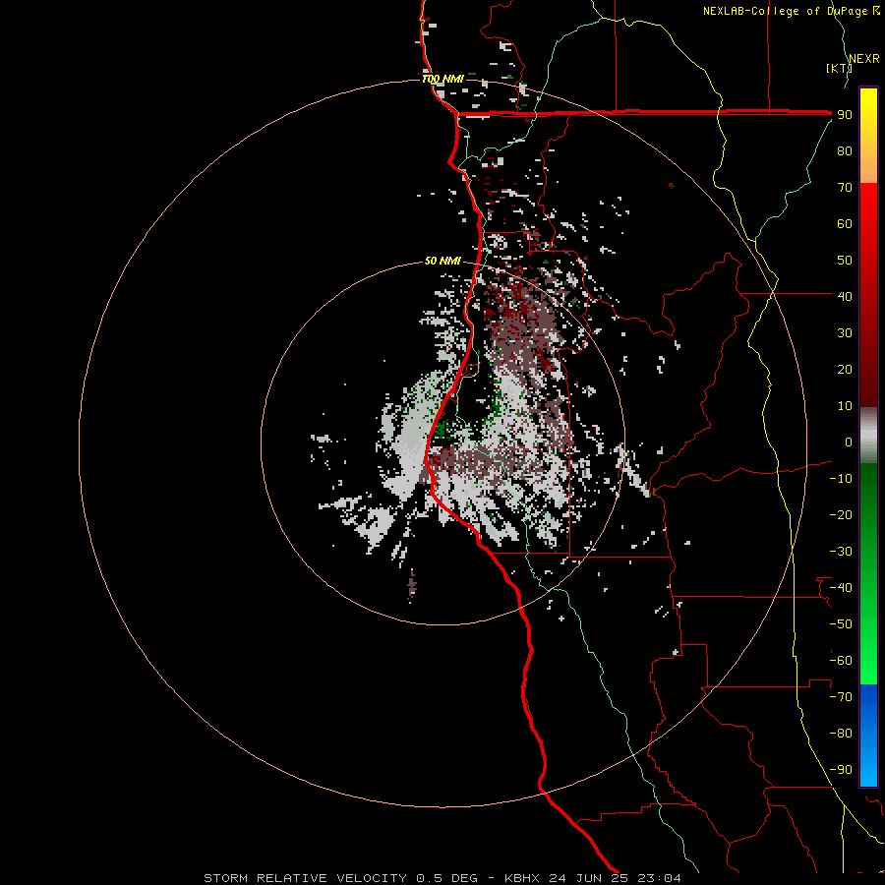Click the -10 value on the velocity scale

tap(841, 479)
